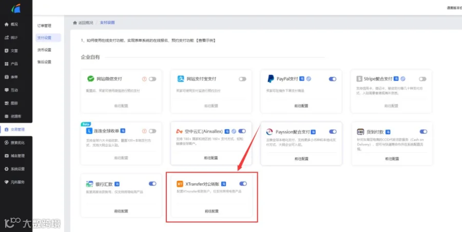Click the orange XT XTransfer logo
Viewport: 462px width, 232px height.
coord(180,184)
